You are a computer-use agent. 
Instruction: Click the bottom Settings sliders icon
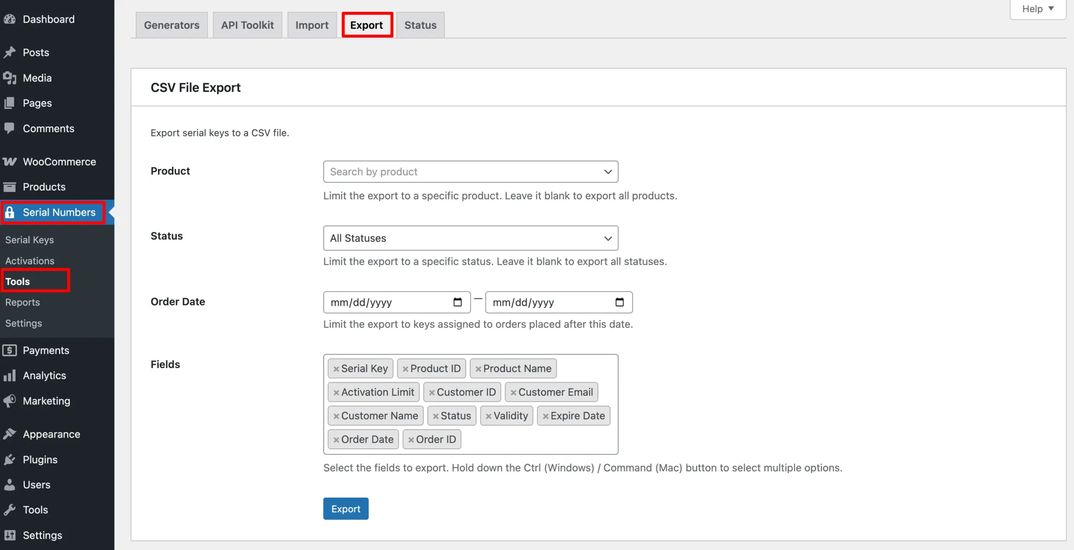(10, 535)
